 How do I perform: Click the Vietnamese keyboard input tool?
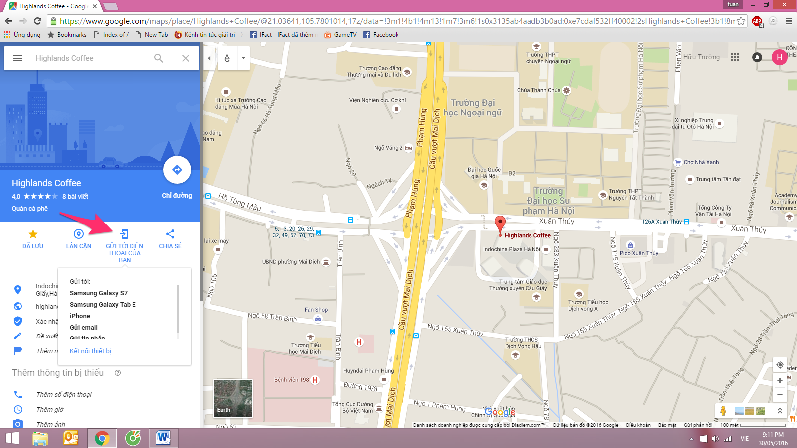tap(227, 58)
